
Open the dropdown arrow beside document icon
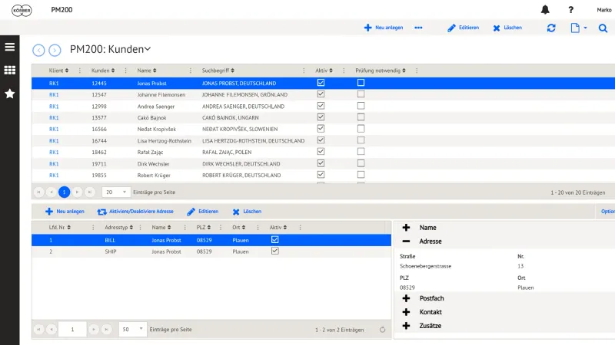tap(585, 28)
